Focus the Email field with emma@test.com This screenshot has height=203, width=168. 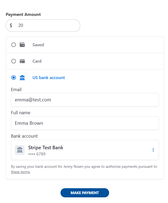(x=85, y=100)
